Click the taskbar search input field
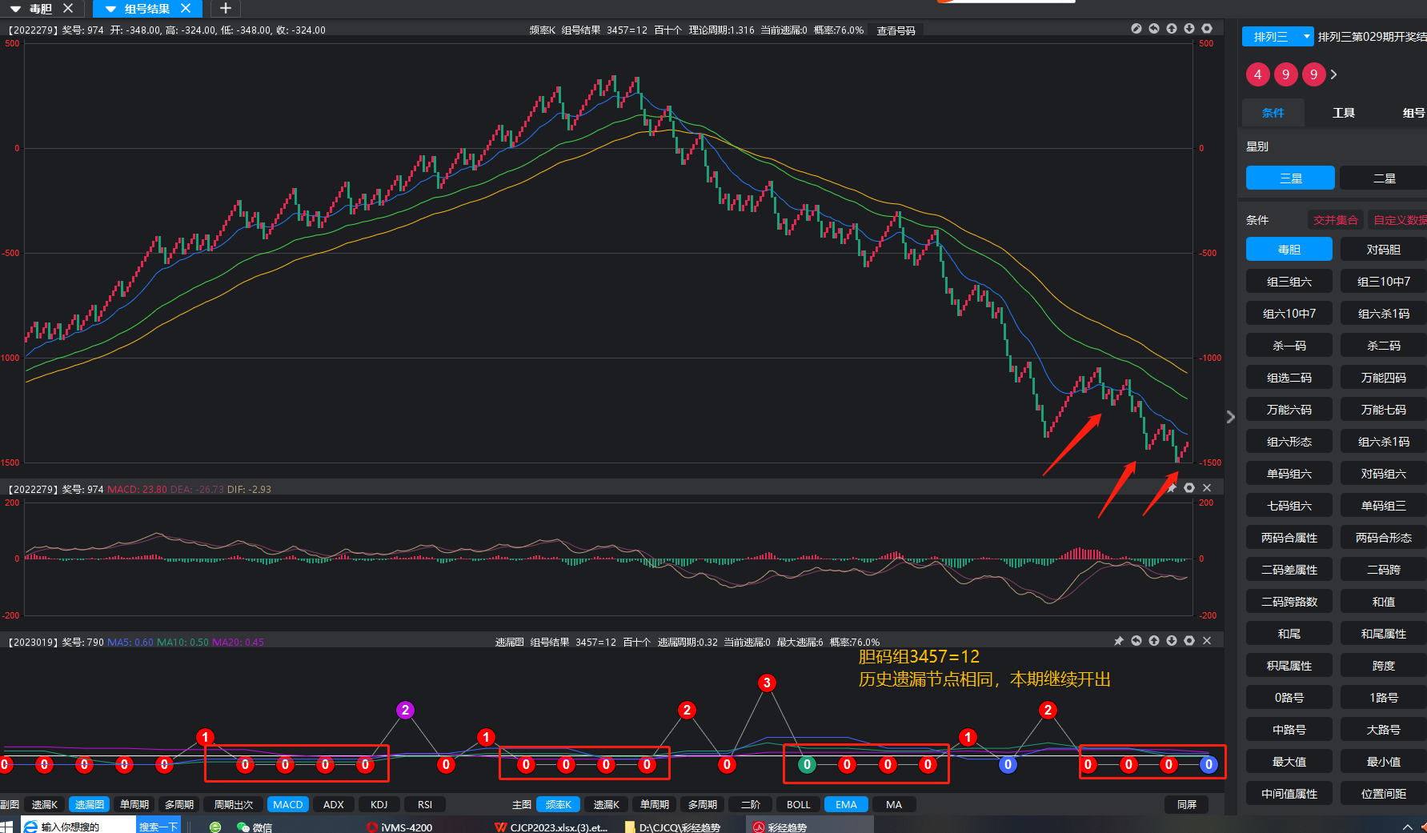This screenshot has height=833, width=1427. (x=78, y=827)
